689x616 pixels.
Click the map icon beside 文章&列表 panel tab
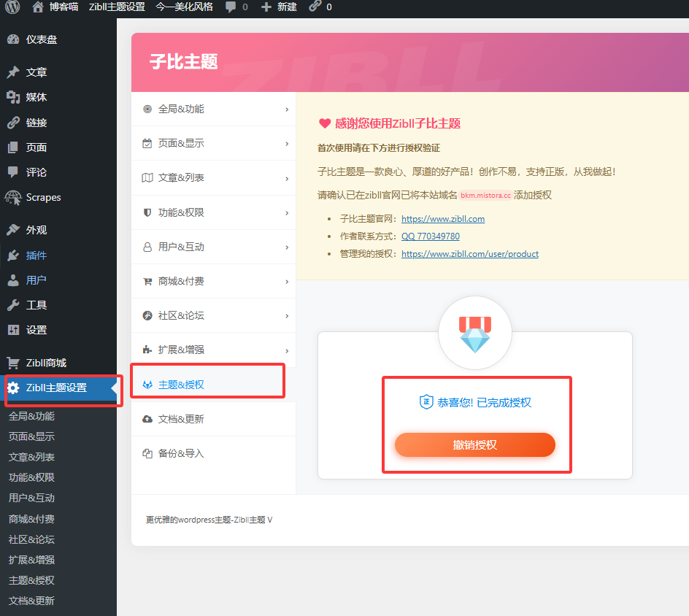coord(147,177)
